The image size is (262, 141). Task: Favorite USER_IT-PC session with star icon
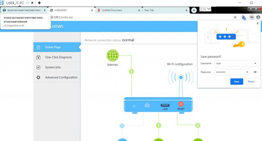point(28,3)
